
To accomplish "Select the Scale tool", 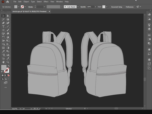I will pyautogui.click(x=8, y=37).
